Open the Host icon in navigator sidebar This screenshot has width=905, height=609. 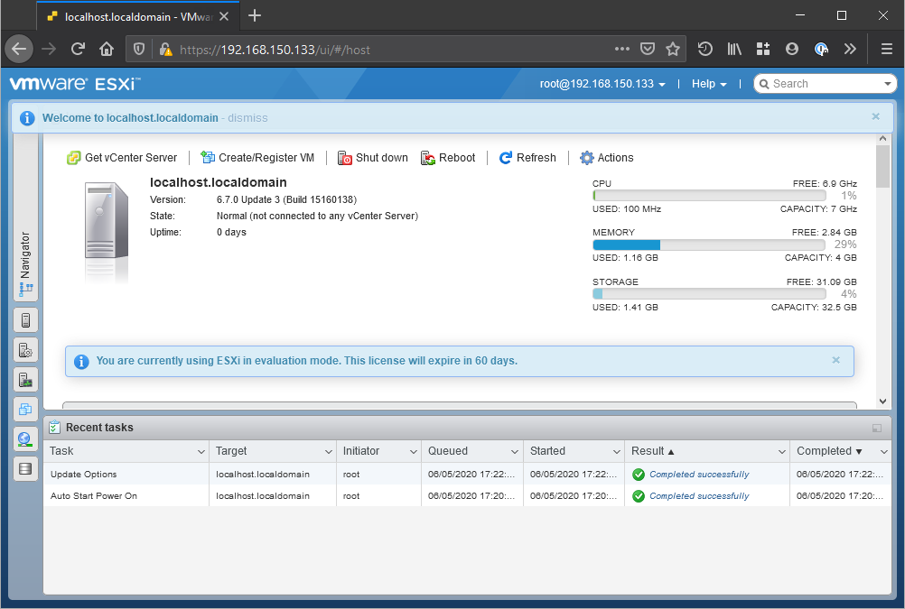25,319
